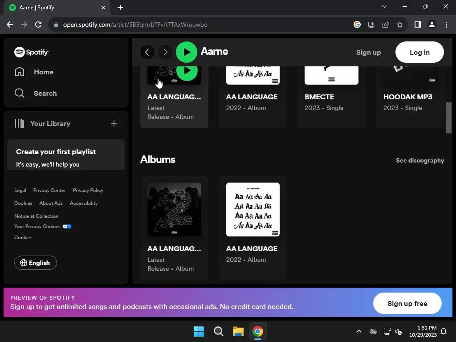Click the Log in button
Screen dimensions: 456x342
(x=419, y=52)
